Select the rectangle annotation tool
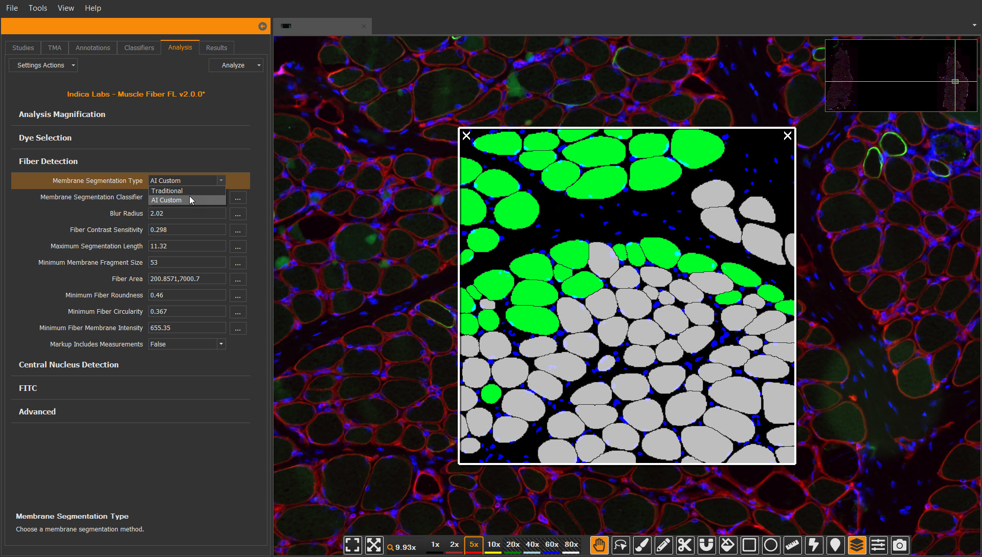 coord(749,545)
